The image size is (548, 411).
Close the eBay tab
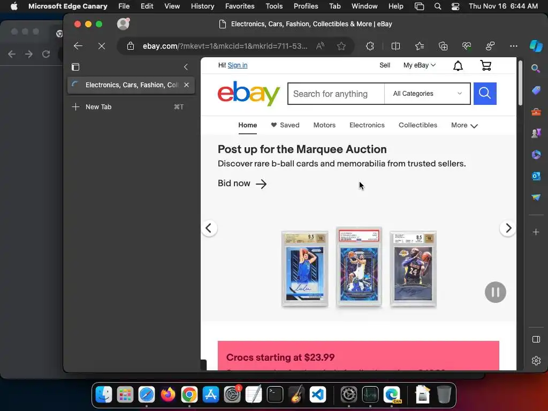click(x=186, y=85)
